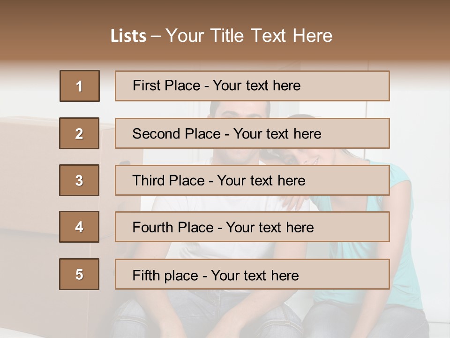Select the number 5 box
The height and width of the screenshot is (338, 450).
[x=79, y=274]
